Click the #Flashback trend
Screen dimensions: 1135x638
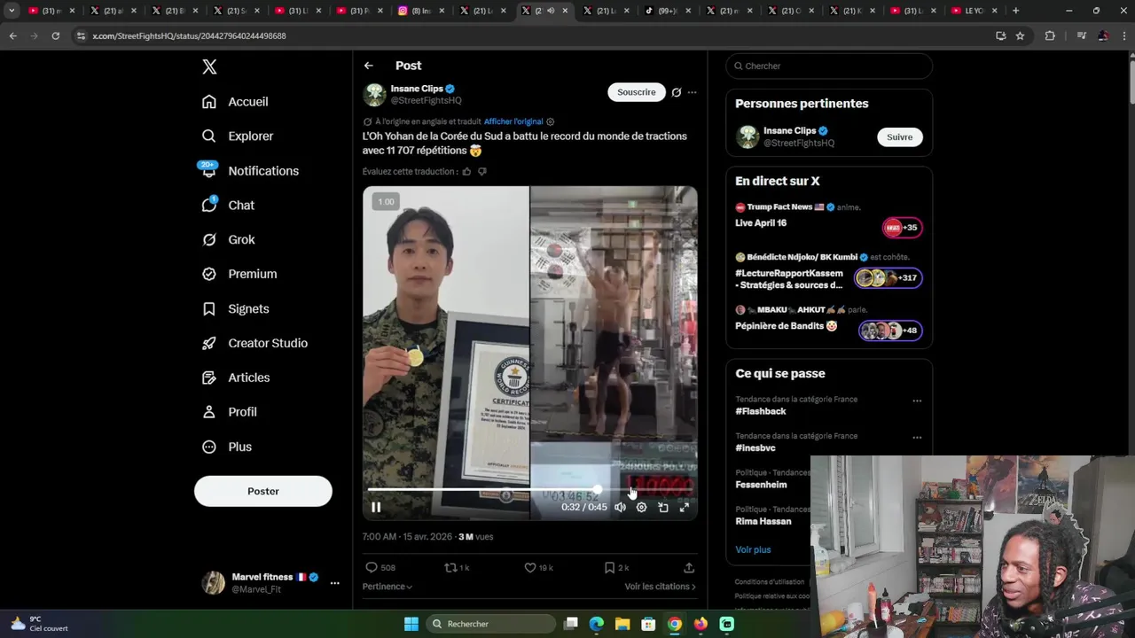click(761, 411)
